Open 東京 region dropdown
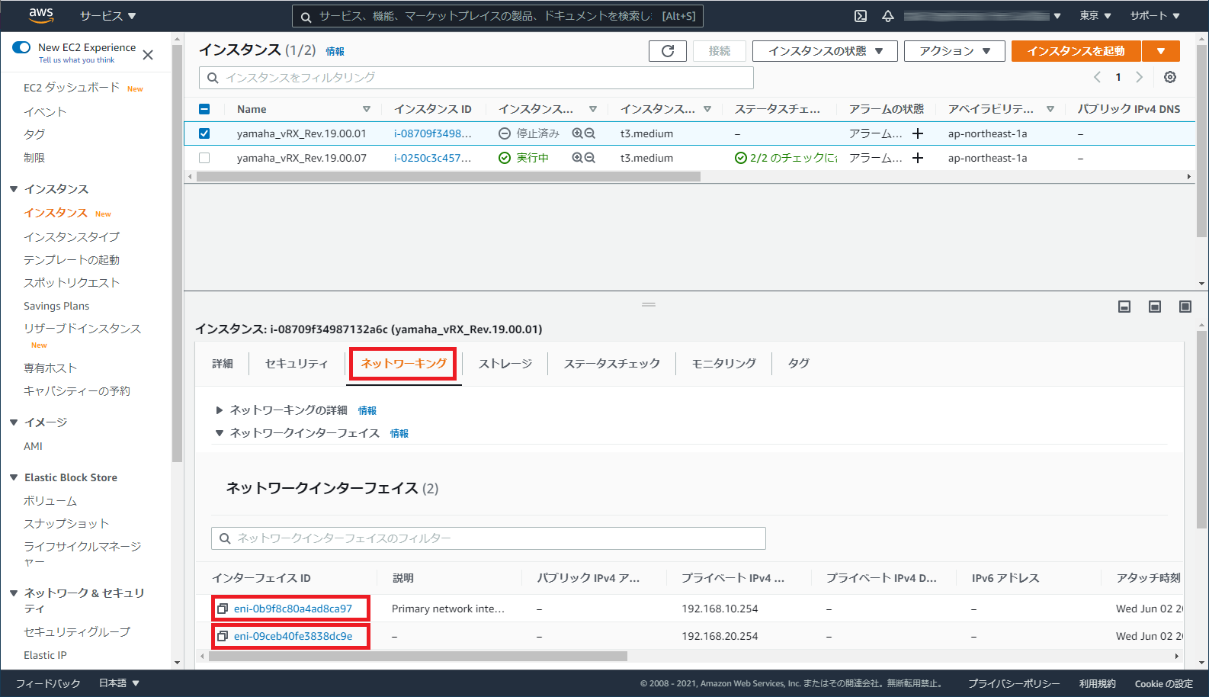The height and width of the screenshot is (697, 1209). 1095,16
